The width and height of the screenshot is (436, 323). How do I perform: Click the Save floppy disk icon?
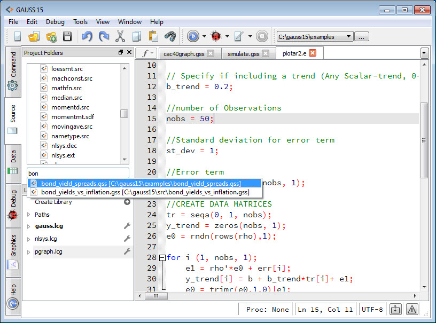67,37
